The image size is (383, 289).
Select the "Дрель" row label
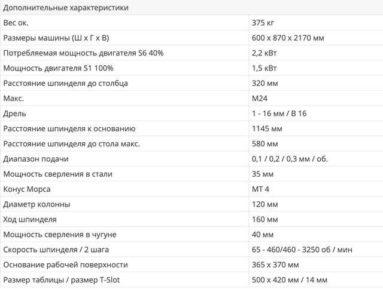tap(14, 113)
